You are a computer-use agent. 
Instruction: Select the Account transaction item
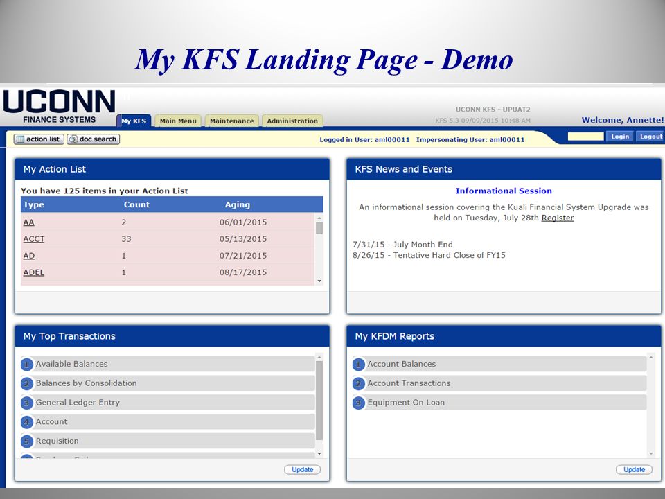pos(168,422)
